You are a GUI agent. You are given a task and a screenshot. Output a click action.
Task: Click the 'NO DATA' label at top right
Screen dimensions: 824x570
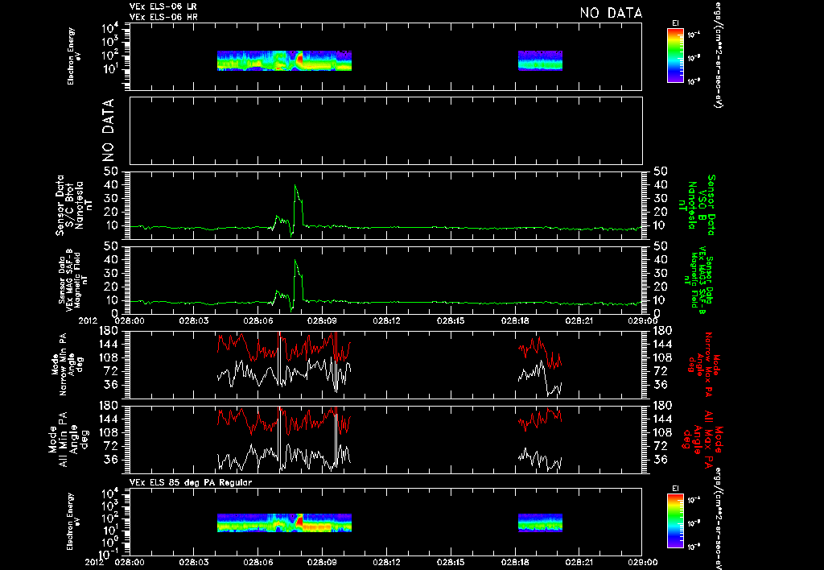[611, 13]
